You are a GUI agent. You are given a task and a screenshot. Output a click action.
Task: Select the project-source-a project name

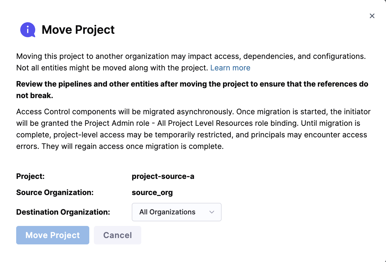163,176
